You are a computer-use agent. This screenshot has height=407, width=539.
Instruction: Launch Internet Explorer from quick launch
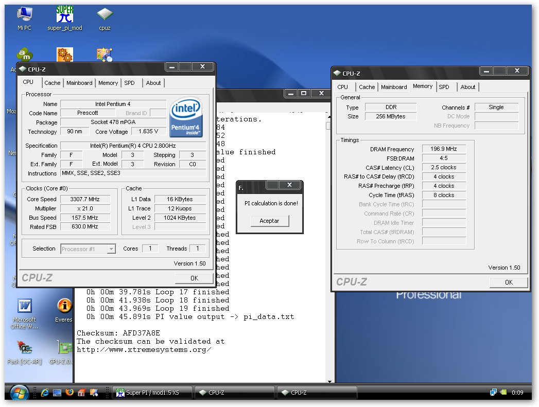[x=45, y=393]
